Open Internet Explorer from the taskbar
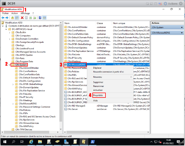The width and height of the screenshot is (185, 146). (x=31, y=142)
